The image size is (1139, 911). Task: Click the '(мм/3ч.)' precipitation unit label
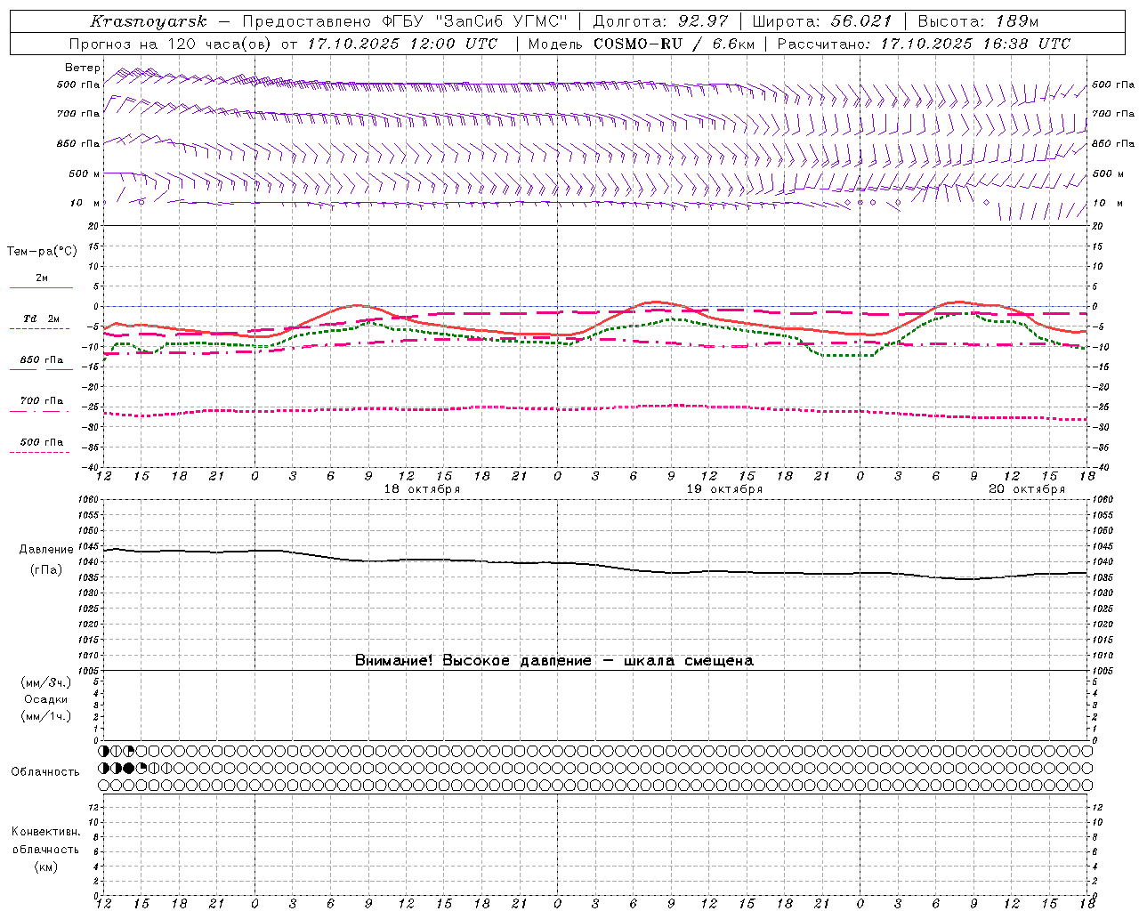(x=46, y=682)
